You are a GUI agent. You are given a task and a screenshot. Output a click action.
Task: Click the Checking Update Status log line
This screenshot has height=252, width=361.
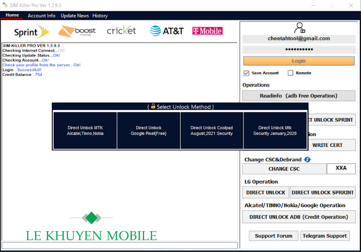pyautogui.click(x=31, y=55)
